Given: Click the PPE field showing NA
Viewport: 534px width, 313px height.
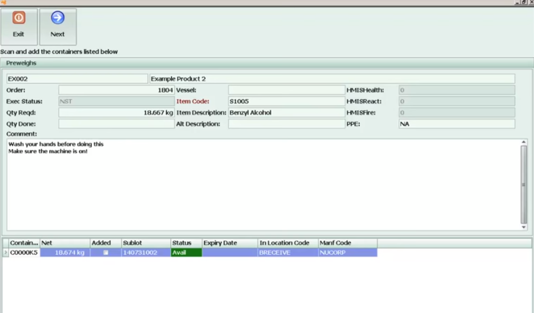Looking at the screenshot, I should click(457, 124).
